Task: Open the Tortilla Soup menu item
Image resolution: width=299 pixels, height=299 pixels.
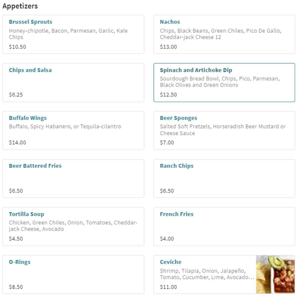Action: coord(73,226)
